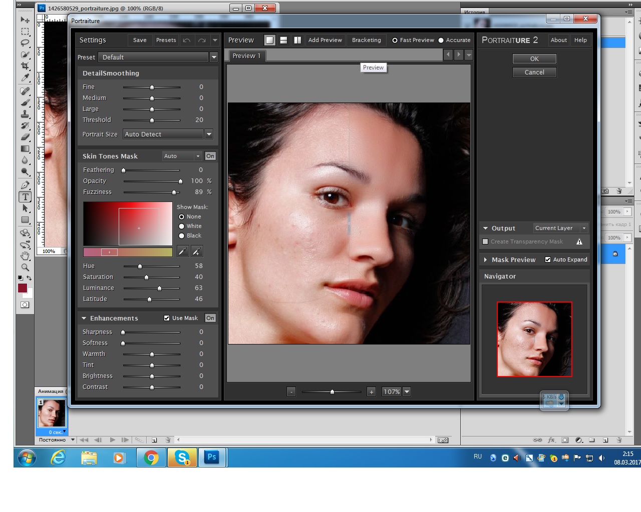Open the Presets menu
The image size is (641, 512).
tap(166, 40)
